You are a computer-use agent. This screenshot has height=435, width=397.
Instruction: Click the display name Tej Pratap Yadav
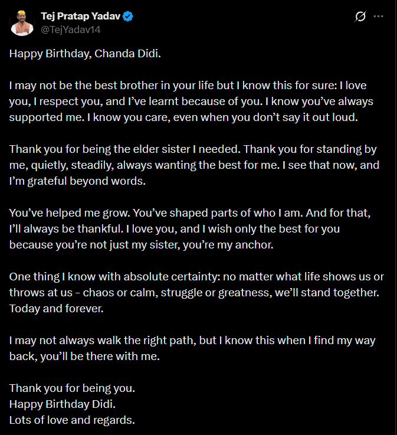pyautogui.click(x=80, y=16)
